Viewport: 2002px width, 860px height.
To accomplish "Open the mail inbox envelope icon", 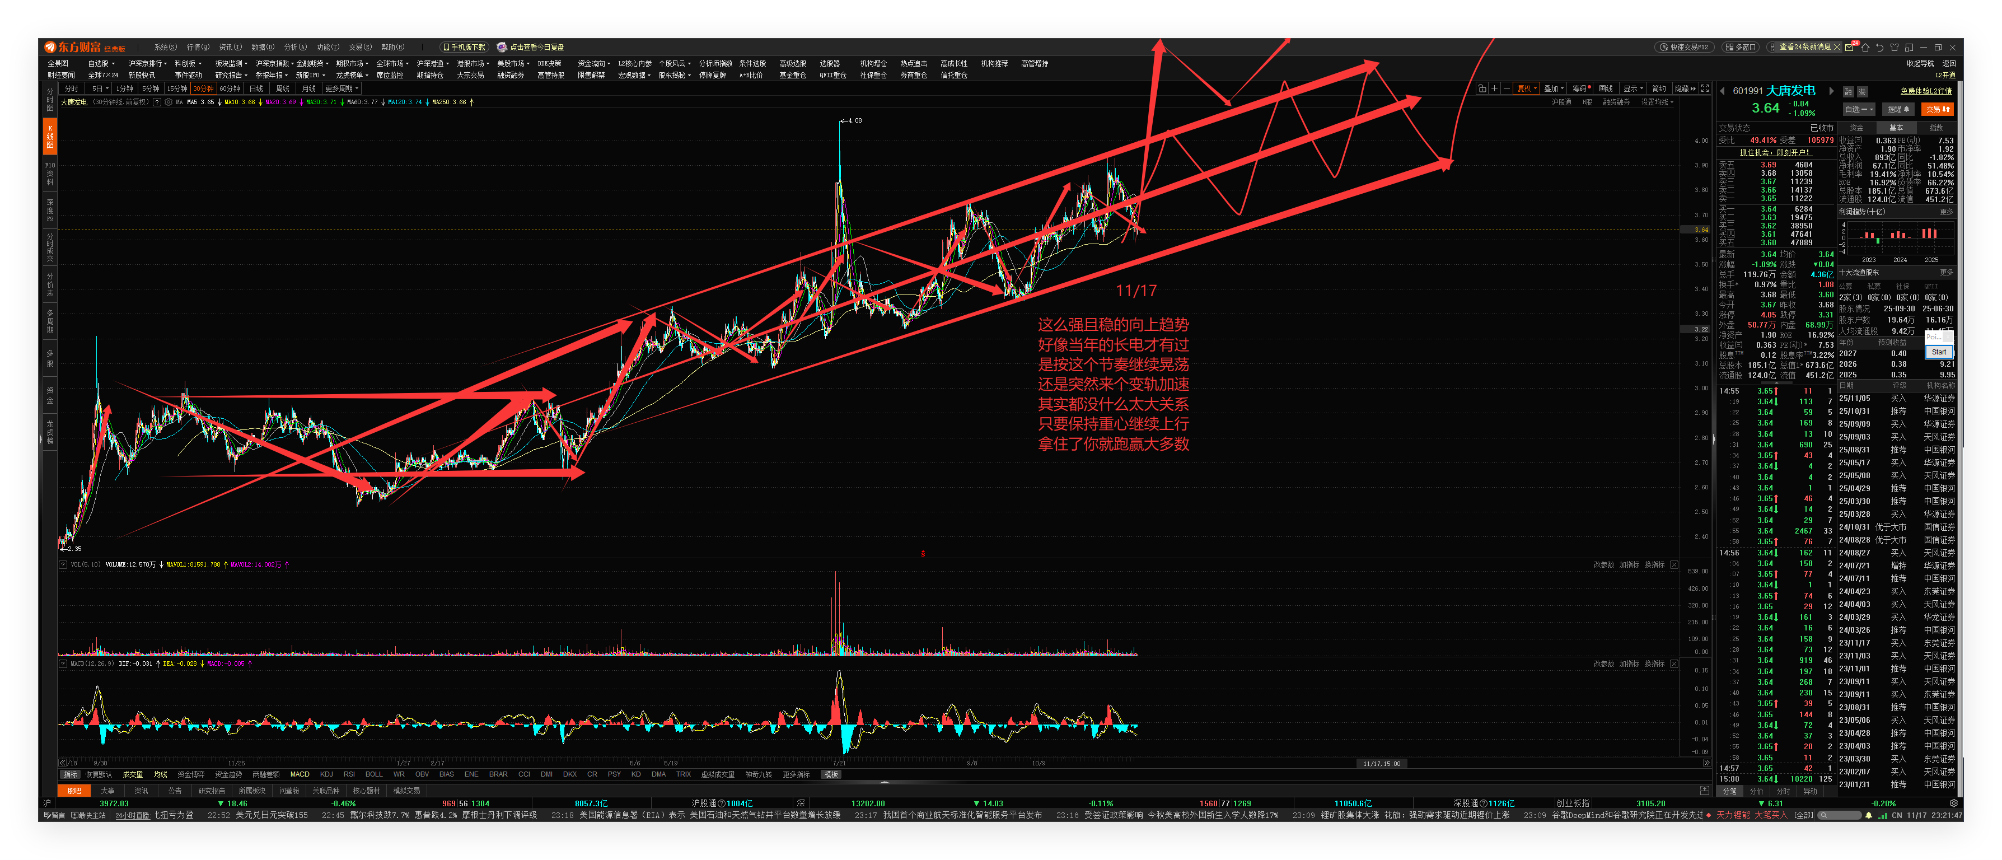I will (1849, 48).
